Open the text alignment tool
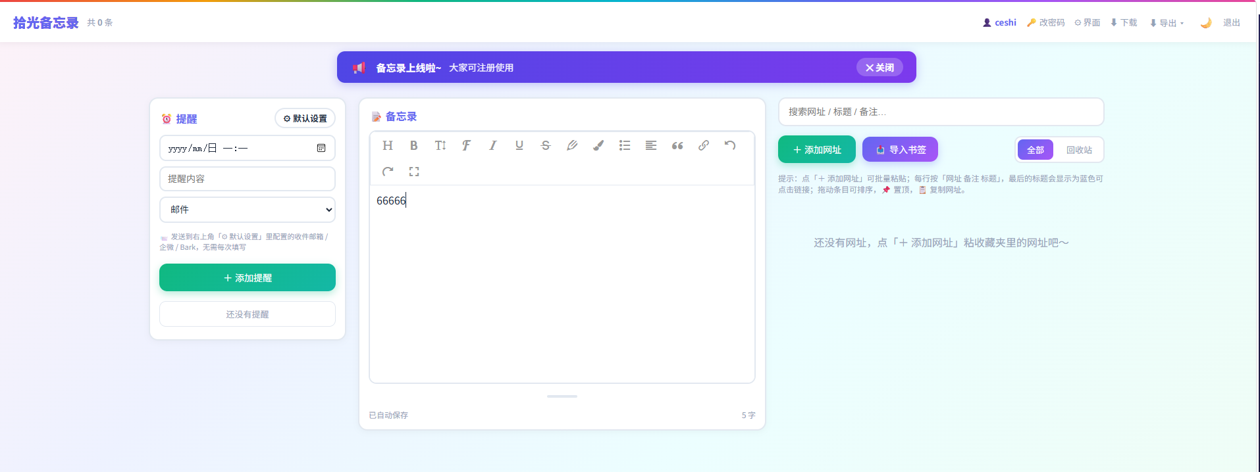The width and height of the screenshot is (1260, 472). point(651,145)
